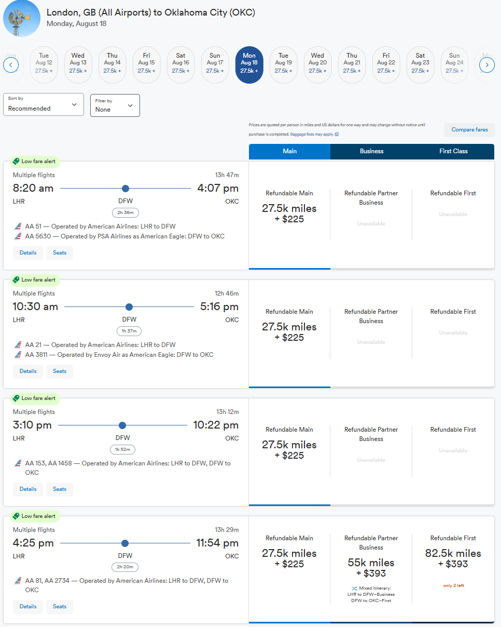Click the 2h 36m layover badge
The height and width of the screenshot is (627, 501).
[126, 212]
